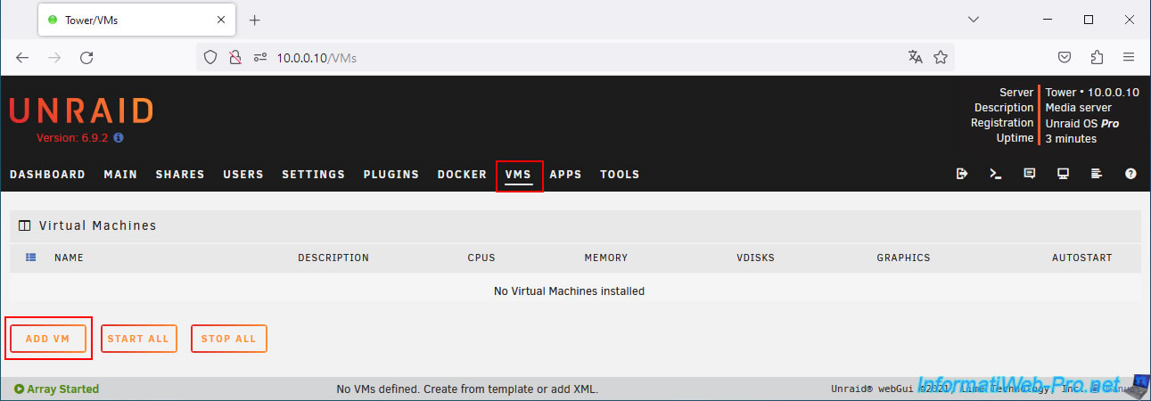Click the CPUS column header
This screenshot has width=1151, height=401.
(x=481, y=258)
